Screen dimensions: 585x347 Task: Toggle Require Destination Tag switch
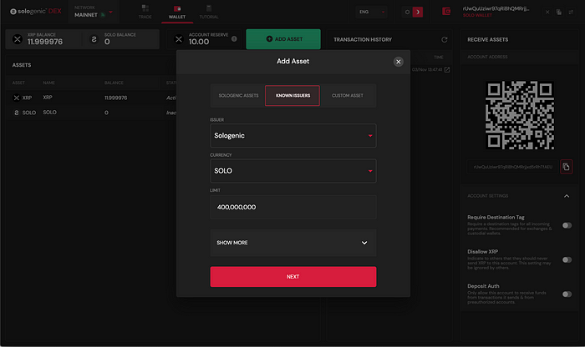click(x=567, y=225)
